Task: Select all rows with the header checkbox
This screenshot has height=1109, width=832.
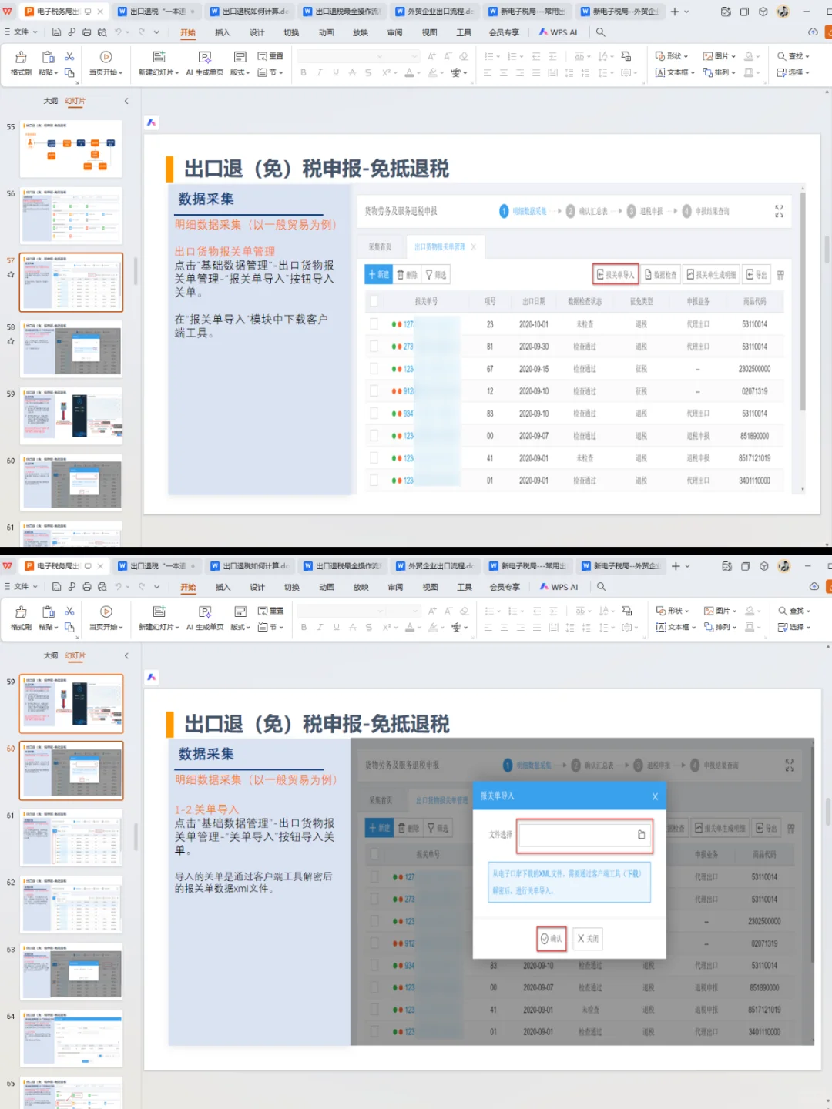Action: (x=374, y=301)
